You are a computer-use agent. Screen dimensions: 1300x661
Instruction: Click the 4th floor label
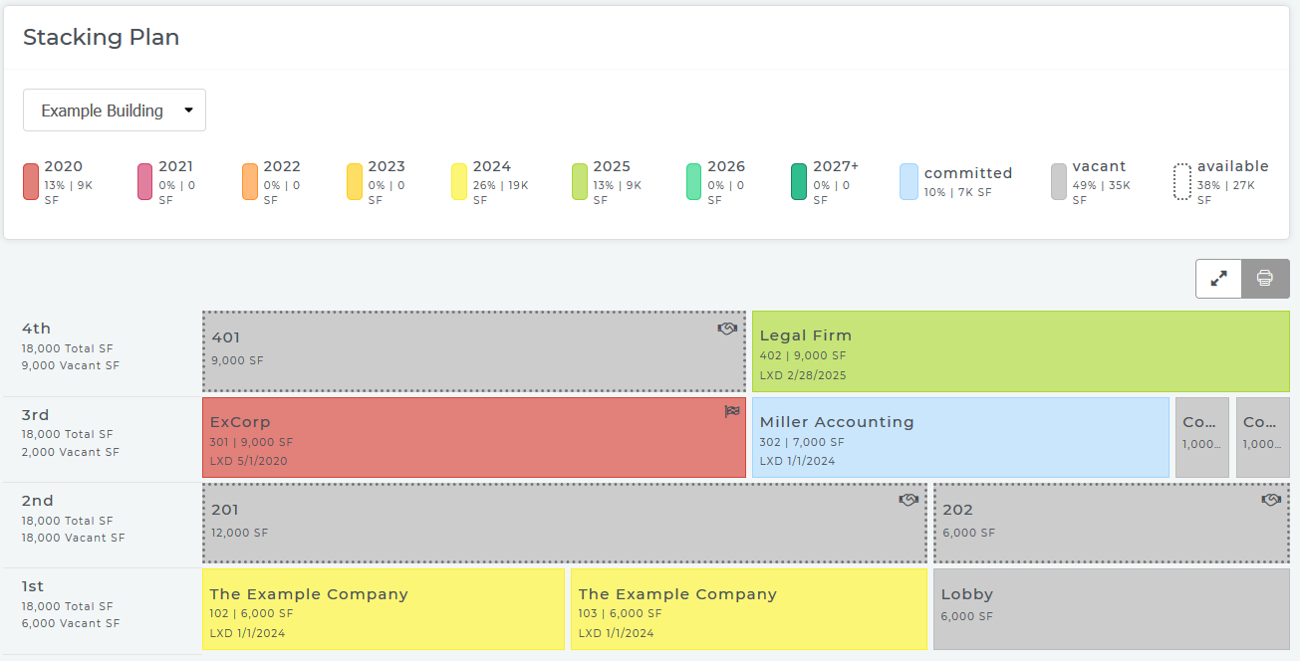click(37, 329)
